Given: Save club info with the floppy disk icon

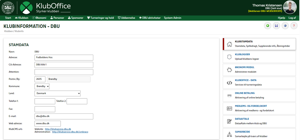Looking at the screenshot, I should click(x=276, y=26).
